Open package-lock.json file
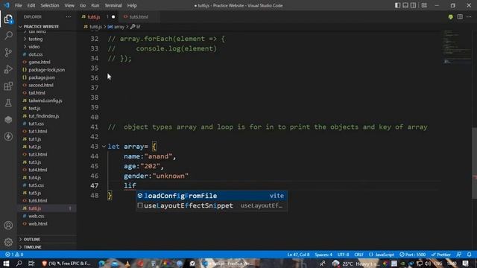The image size is (477, 268). (x=46, y=70)
